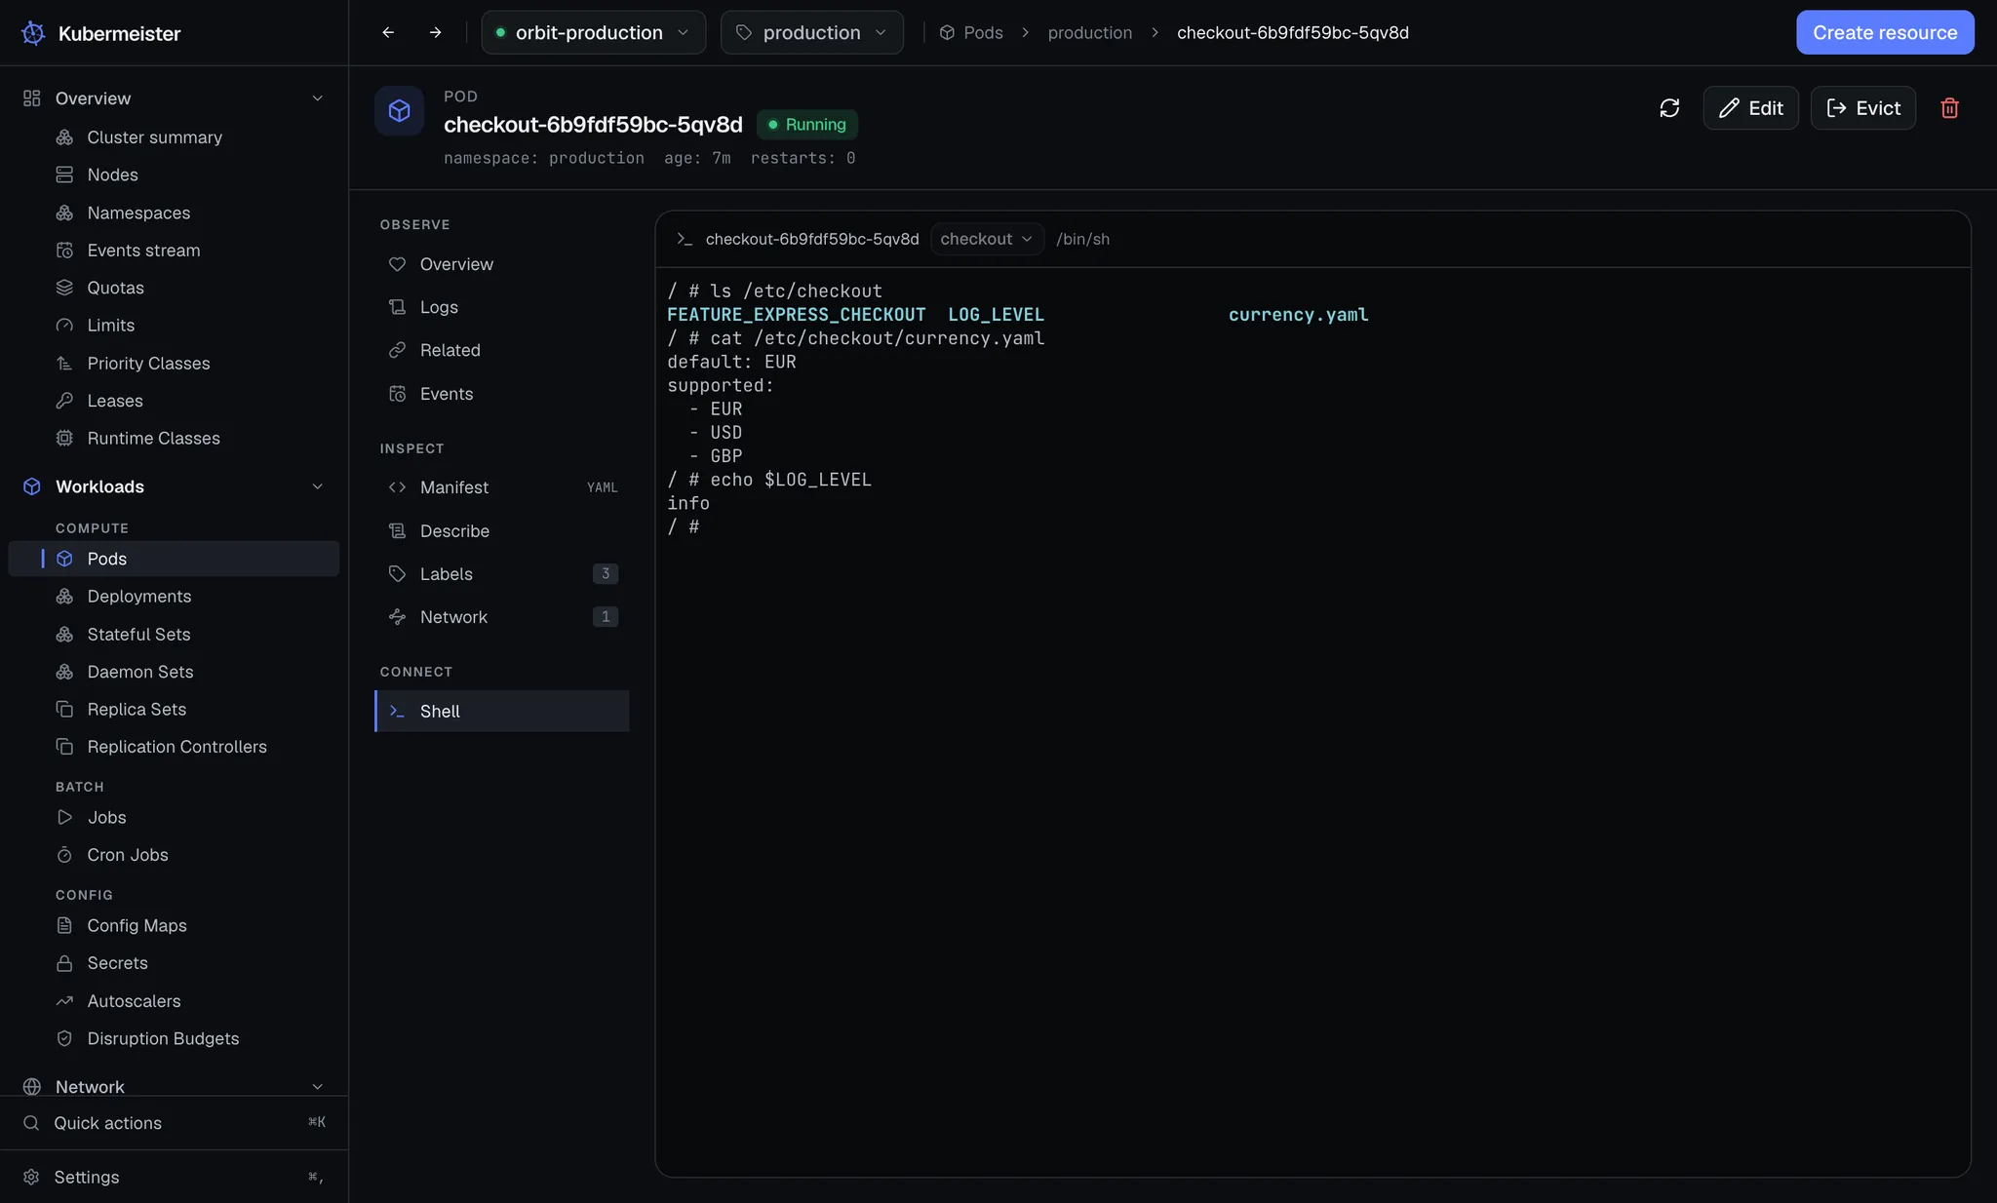The height and width of the screenshot is (1203, 1997).
Task: Go back with the left arrow
Action: (388, 32)
